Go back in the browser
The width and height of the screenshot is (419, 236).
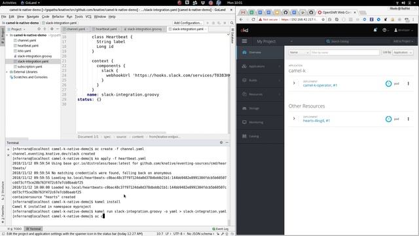[241, 20]
